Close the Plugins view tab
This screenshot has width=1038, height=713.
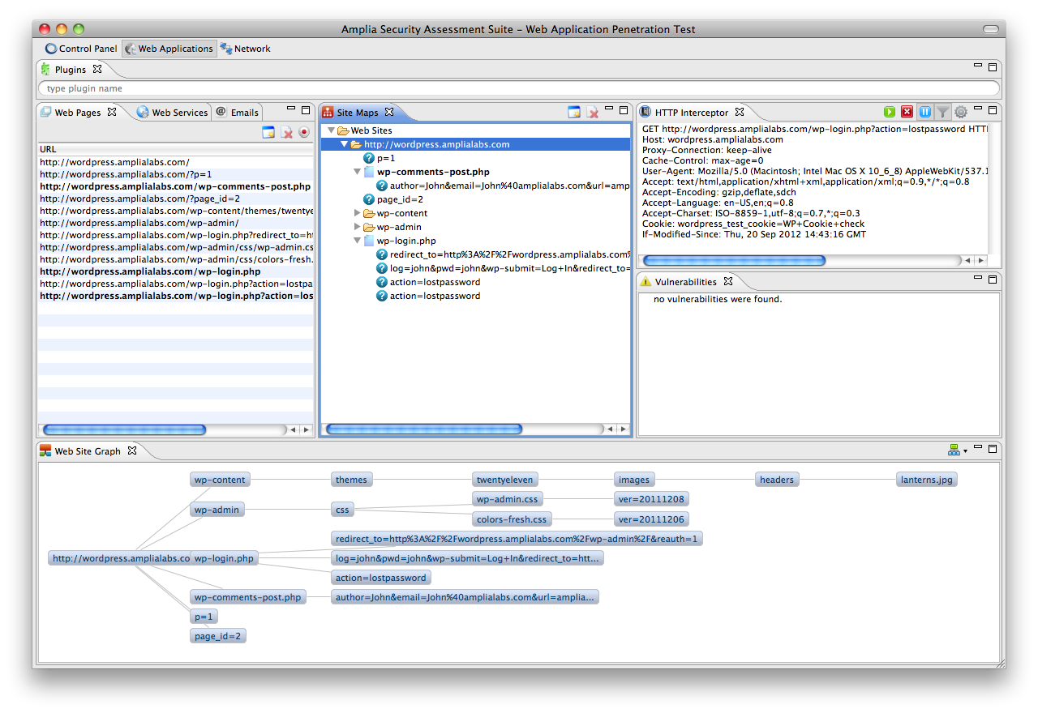pyautogui.click(x=97, y=69)
